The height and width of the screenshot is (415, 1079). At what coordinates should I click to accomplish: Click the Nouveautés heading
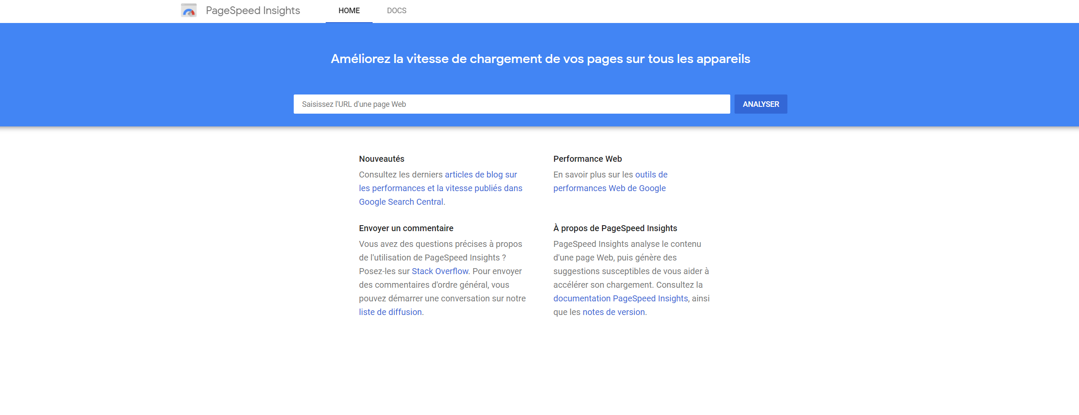point(382,159)
